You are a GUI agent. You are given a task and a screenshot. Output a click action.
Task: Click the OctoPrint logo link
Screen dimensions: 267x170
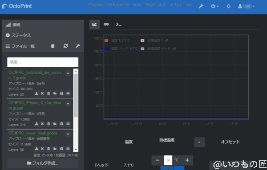pyautogui.click(x=17, y=6)
